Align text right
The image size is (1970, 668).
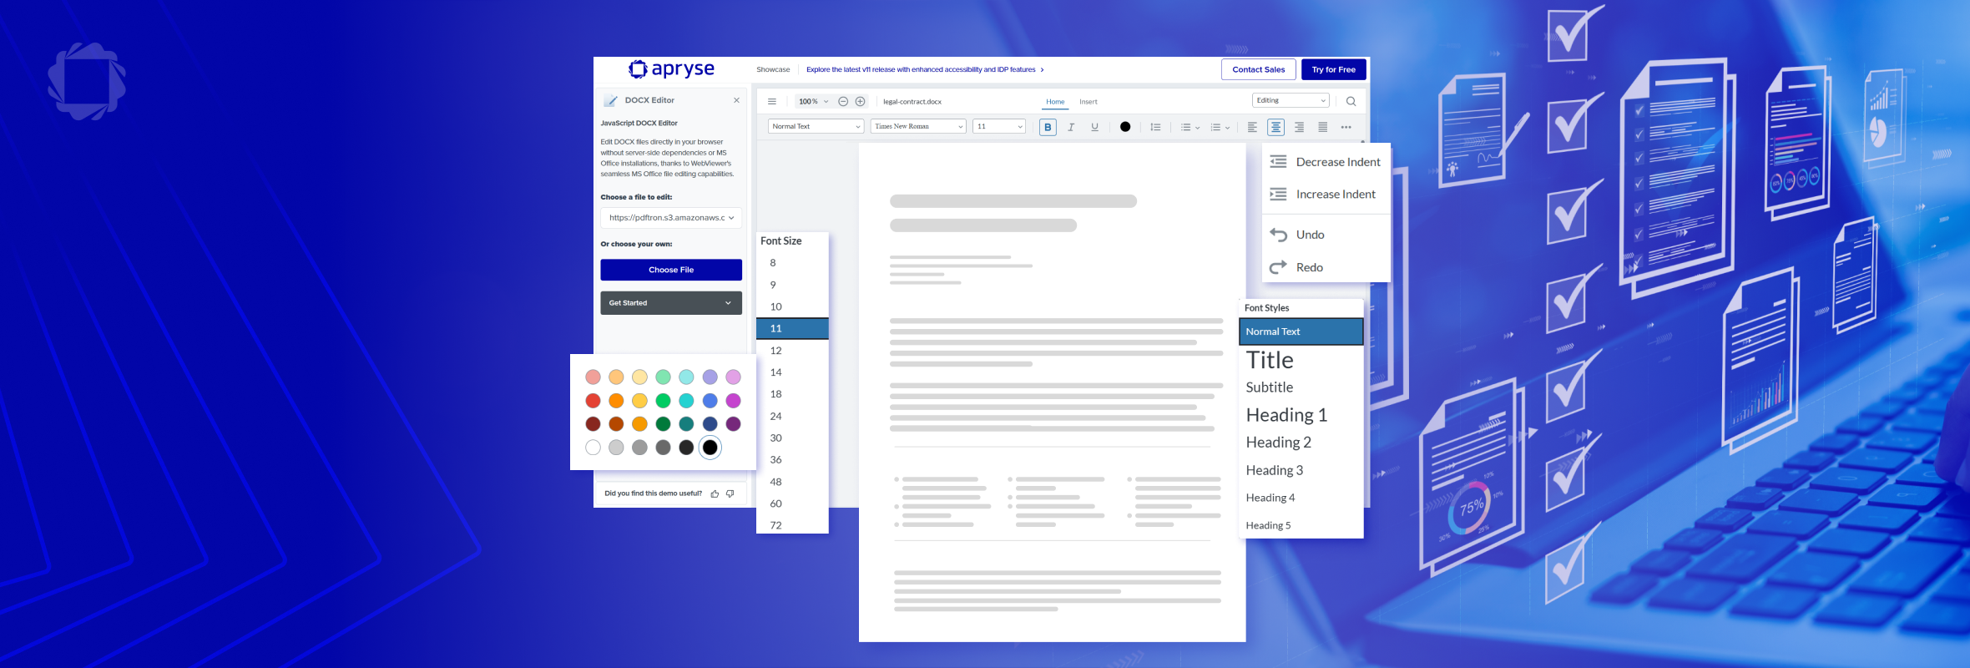click(1299, 127)
